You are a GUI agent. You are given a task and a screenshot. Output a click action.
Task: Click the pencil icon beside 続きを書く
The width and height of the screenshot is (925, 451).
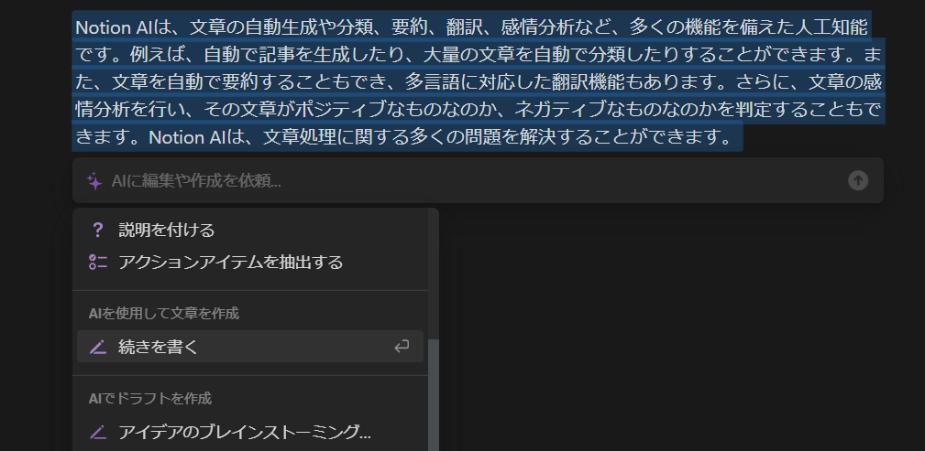98,348
